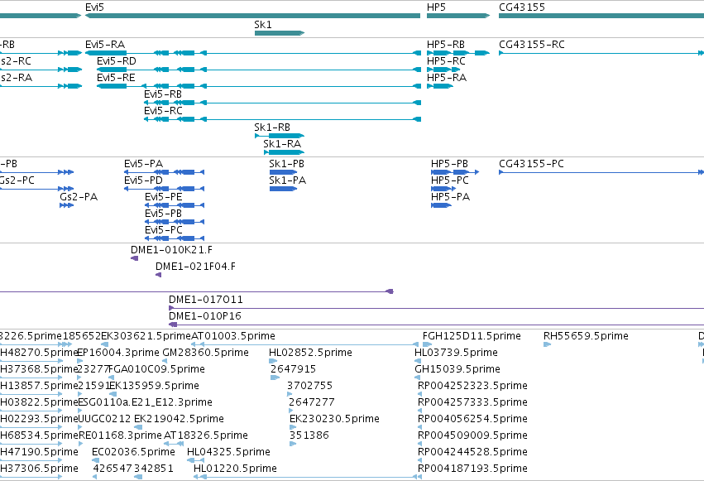The width and height of the screenshot is (704, 481).
Task: Select the DME1-017O11 clone label
Action: point(206,300)
